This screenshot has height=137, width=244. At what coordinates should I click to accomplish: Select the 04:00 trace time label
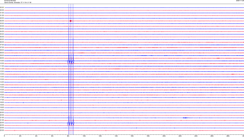[x=2, y=29]
